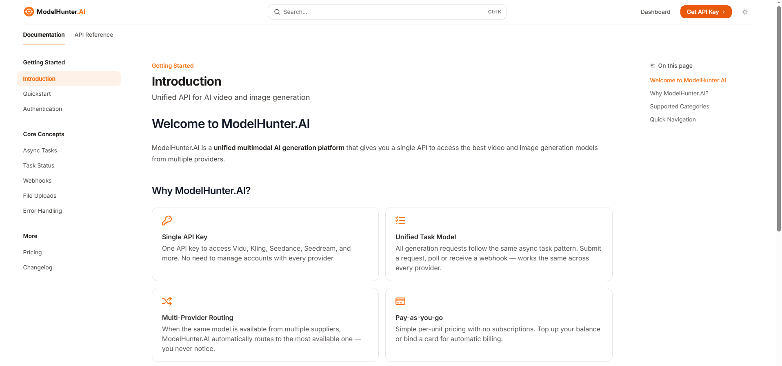Click the orange Getting Started breadcrumb label
This screenshot has width=782, height=366.
[173, 66]
